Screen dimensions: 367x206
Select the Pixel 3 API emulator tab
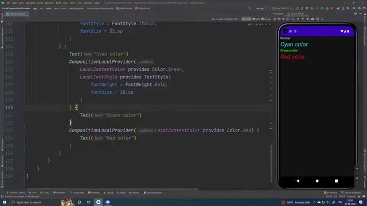(296, 14)
